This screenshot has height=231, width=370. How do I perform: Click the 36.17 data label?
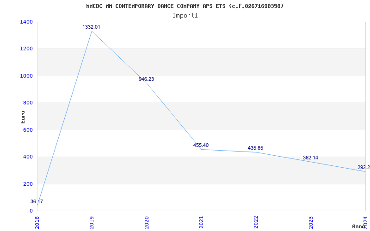tap(37, 202)
